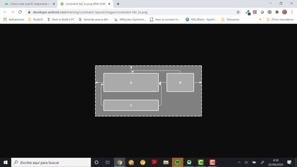Select the constraint-fail_2x.png tab
Screen dimensions: 297x167
coord(85,4)
